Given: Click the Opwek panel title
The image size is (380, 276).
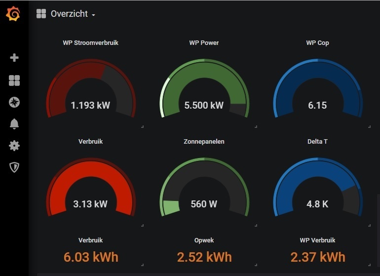Looking at the screenshot, I should (x=204, y=240).
